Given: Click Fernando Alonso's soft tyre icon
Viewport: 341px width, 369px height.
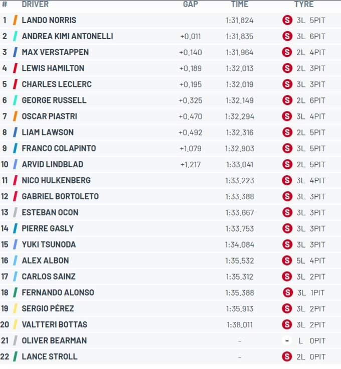Looking at the screenshot, I should 288,293.
